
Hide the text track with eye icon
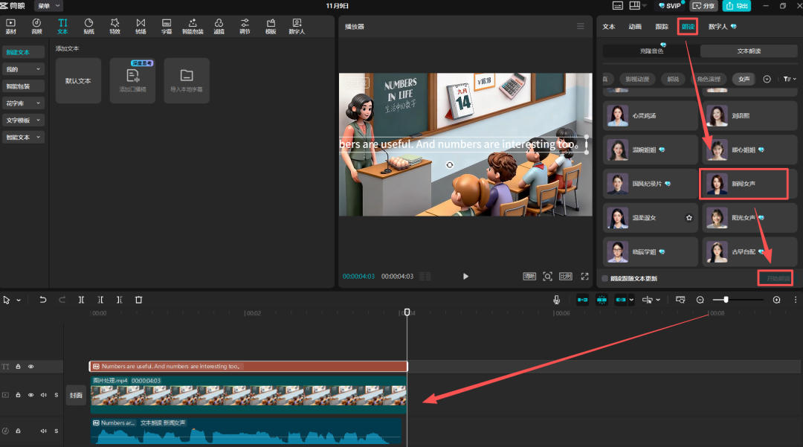coord(31,367)
